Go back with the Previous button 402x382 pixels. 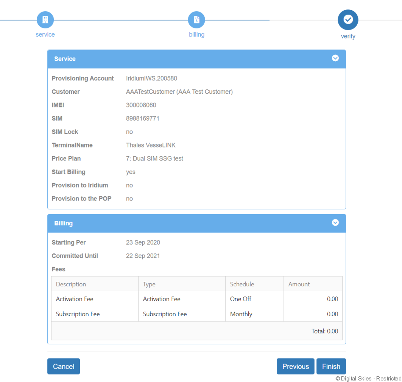[x=295, y=366]
